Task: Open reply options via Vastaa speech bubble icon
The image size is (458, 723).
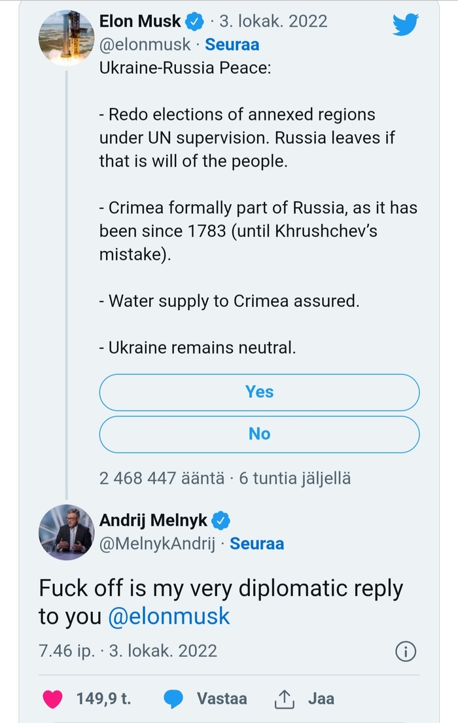Action: (x=174, y=699)
